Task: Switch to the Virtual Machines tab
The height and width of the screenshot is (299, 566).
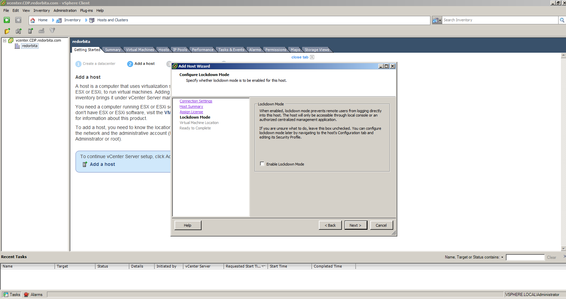Action: [x=140, y=50]
